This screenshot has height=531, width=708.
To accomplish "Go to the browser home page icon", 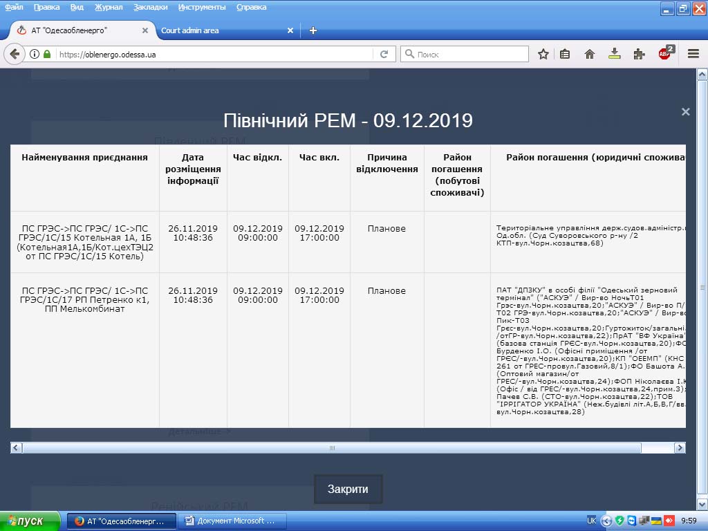I will point(590,54).
